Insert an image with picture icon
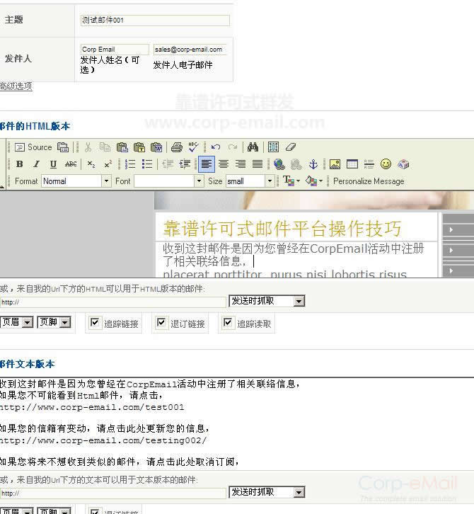Viewport: 474px width, 514px height. click(x=335, y=164)
